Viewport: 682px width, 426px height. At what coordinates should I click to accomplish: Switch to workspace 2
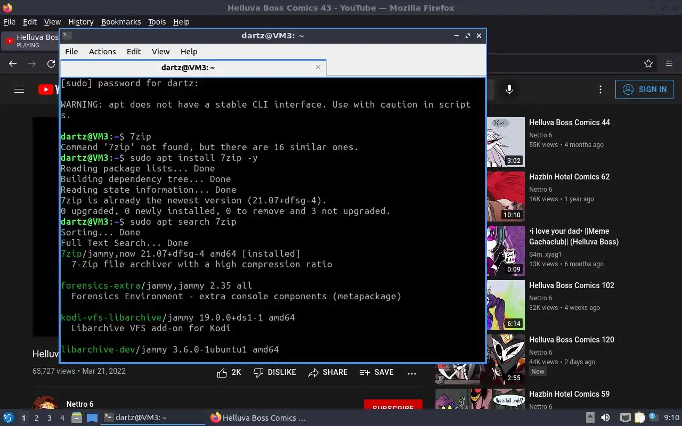pyautogui.click(x=37, y=418)
